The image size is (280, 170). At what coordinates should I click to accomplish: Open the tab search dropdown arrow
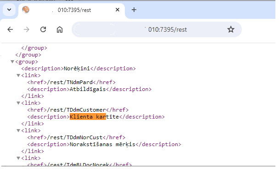coord(9,10)
